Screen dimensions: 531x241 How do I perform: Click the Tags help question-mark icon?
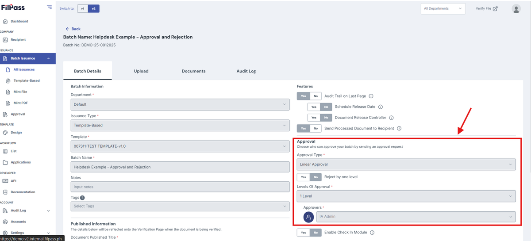pos(82,198)
